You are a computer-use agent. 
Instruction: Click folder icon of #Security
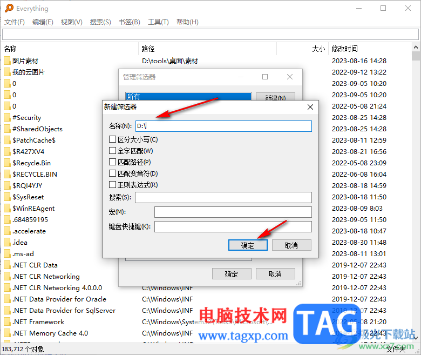coord(7,118)
